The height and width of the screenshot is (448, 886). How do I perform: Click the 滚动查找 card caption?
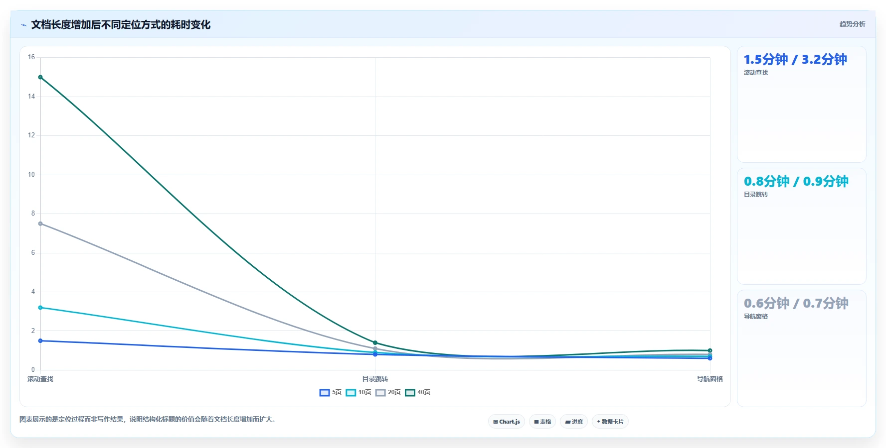tap(756, 73)
